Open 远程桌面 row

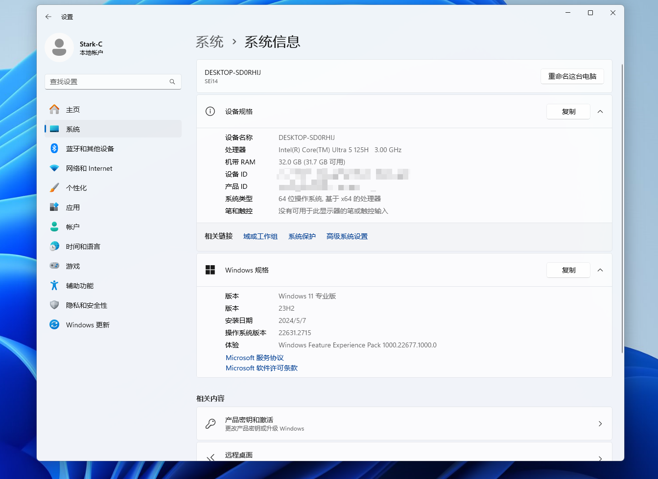point(404,452)
